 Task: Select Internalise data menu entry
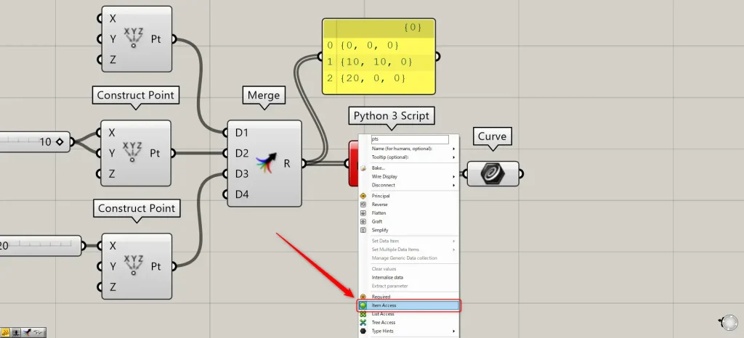pyautogui.click(x=387, y=277)
